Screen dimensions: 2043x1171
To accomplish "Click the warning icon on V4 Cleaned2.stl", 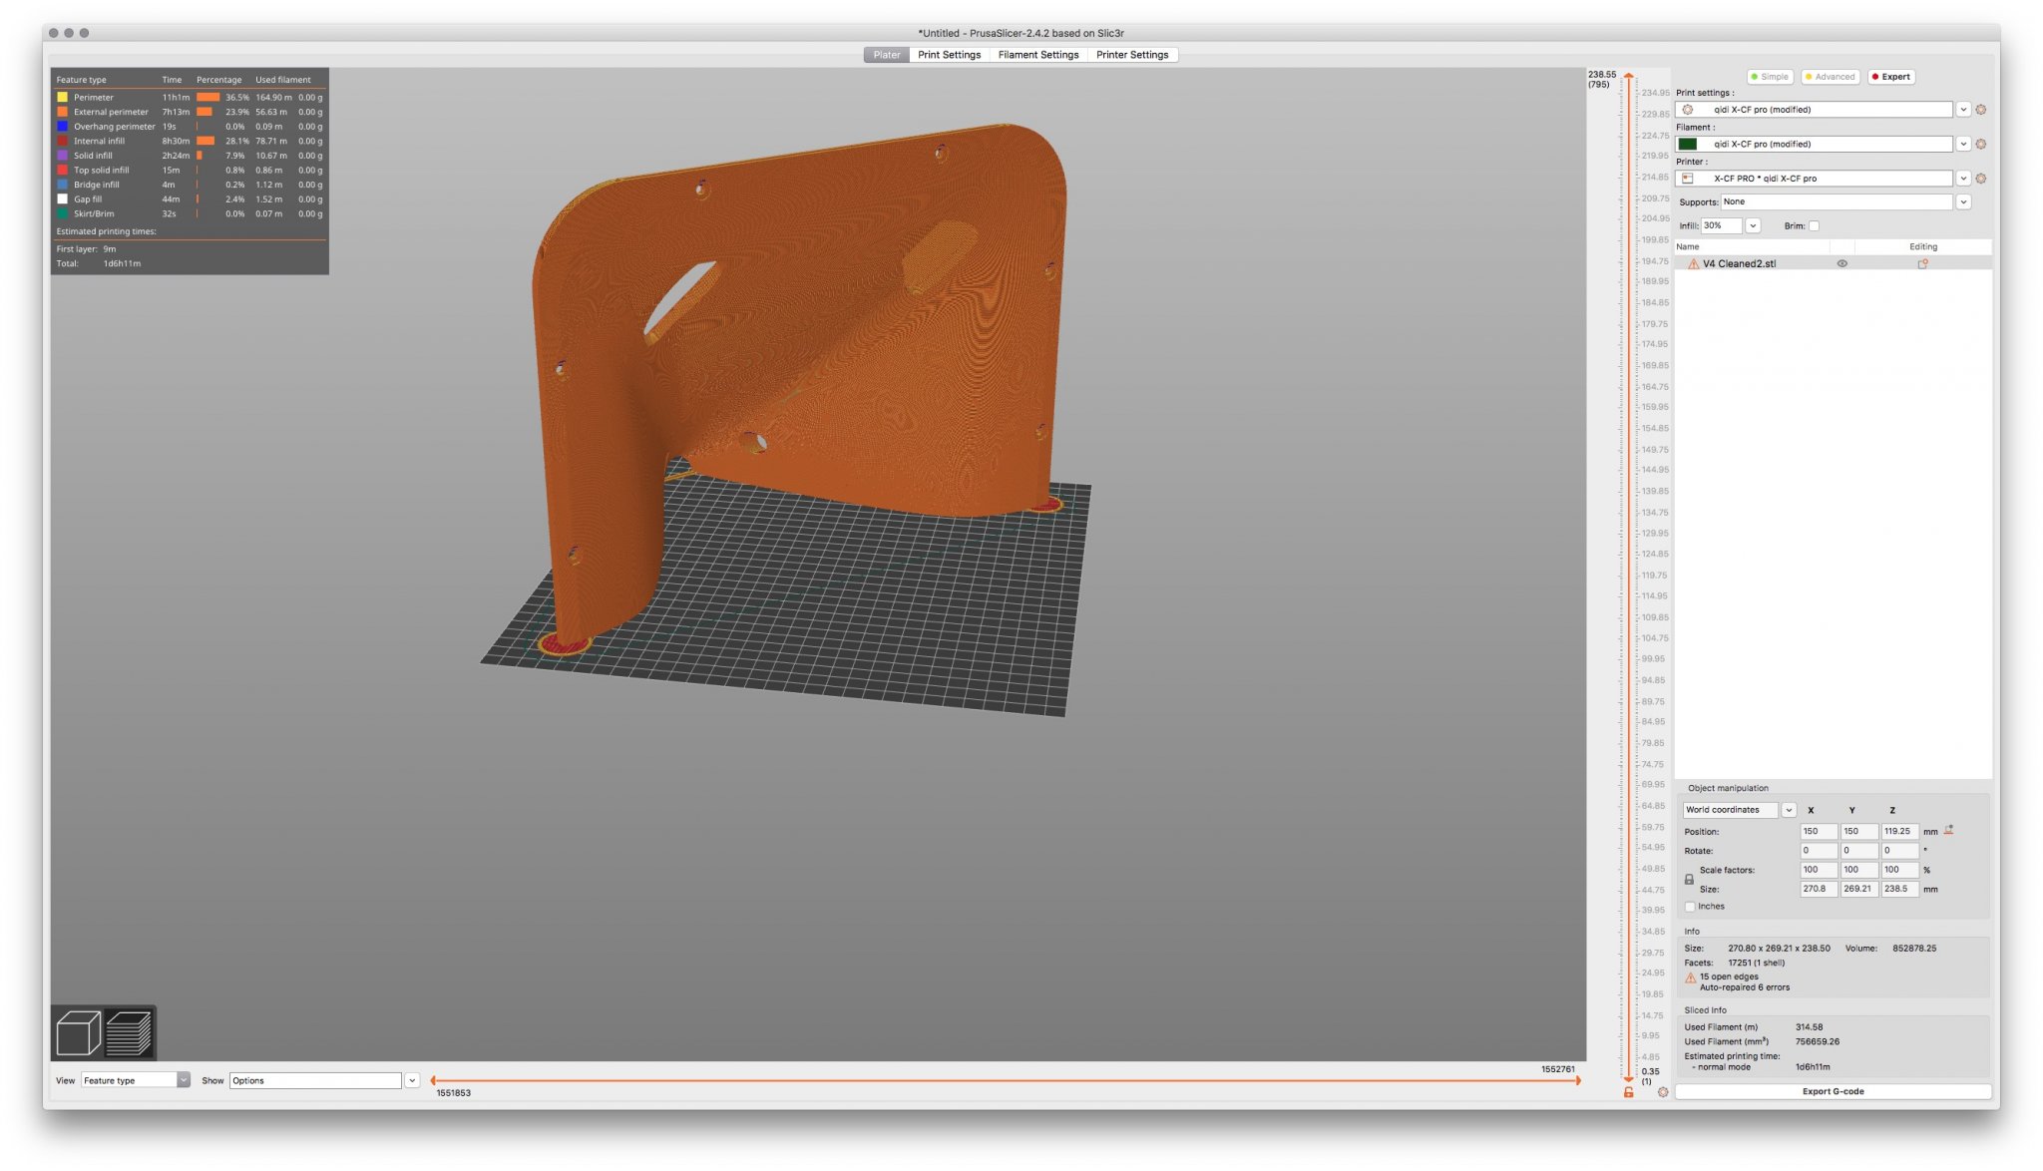I will click(x=1693, y=264).
